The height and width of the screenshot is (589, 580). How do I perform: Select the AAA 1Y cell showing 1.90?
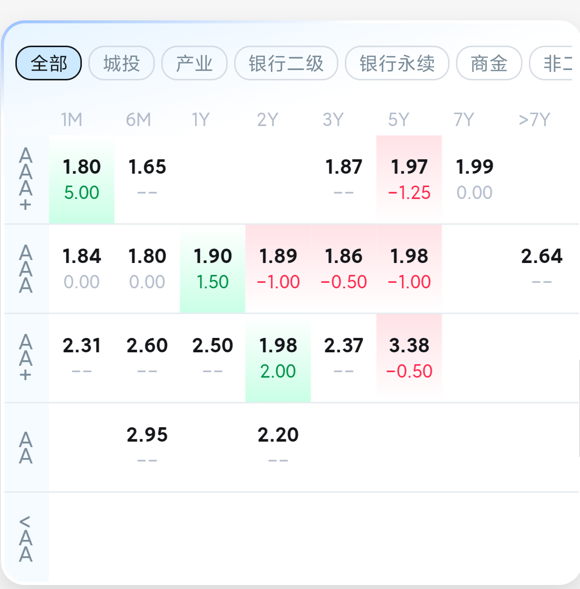[x=213, y=269]
